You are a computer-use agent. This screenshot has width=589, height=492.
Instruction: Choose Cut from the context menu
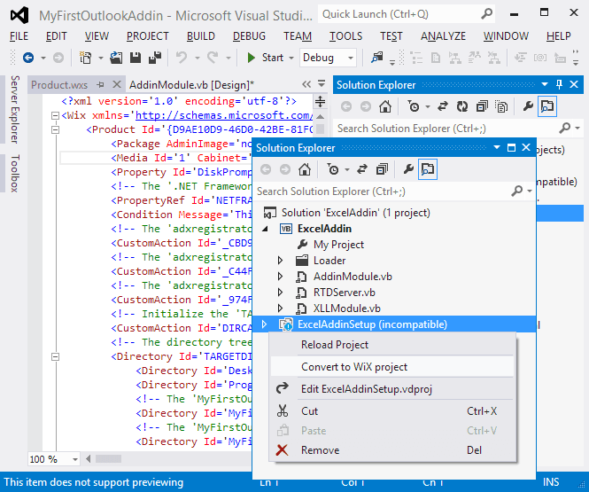[392, 411]
